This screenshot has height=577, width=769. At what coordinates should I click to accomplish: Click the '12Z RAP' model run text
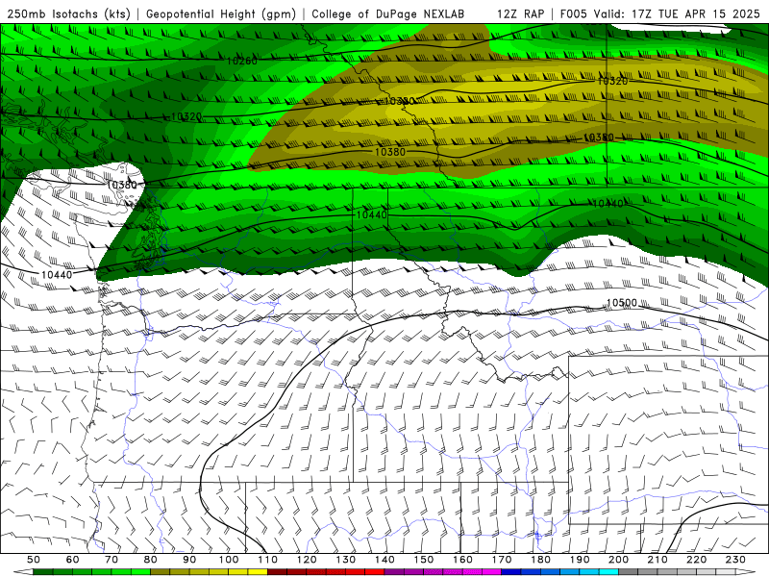(520, 13)
